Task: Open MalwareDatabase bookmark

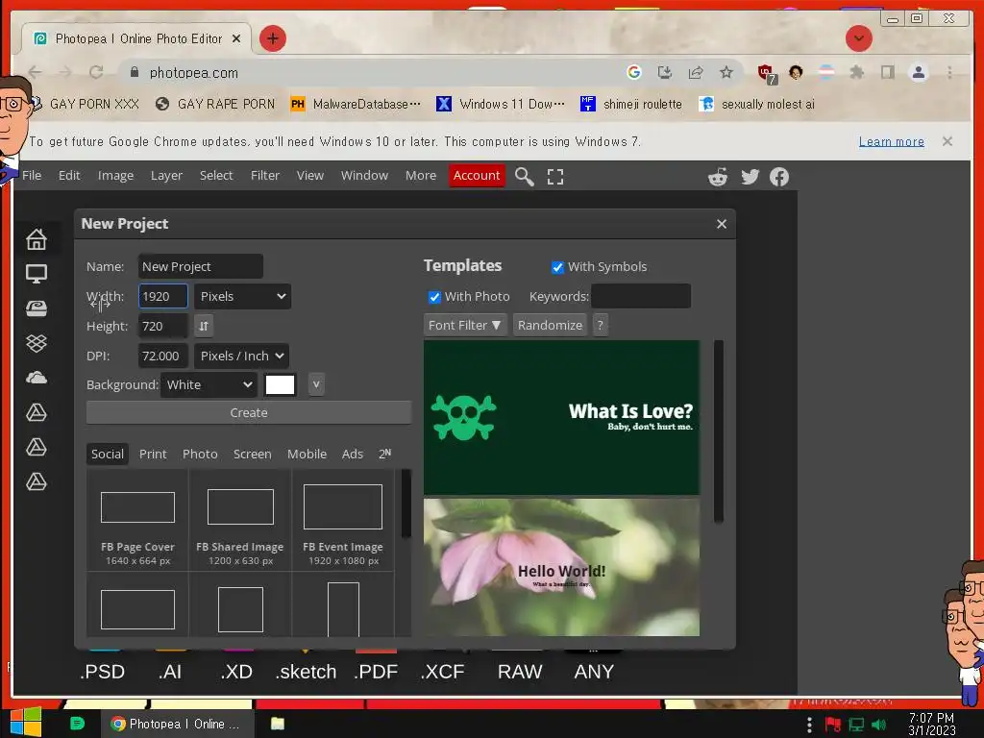Action: tap(356, 104)
